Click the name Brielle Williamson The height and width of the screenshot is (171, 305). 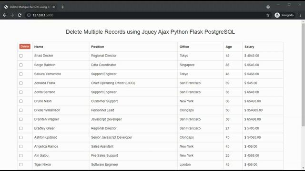coord(47,110)
